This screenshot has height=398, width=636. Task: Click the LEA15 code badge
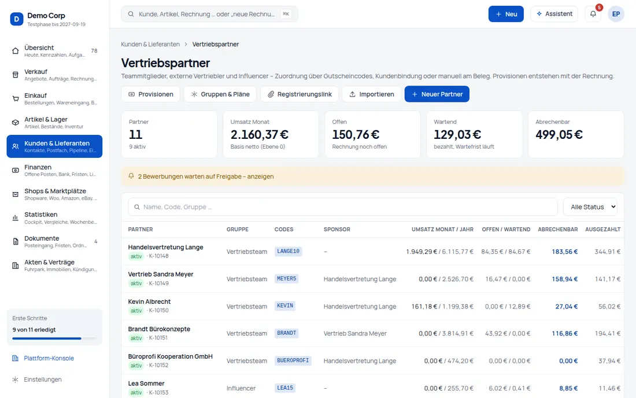pos(284,388)
